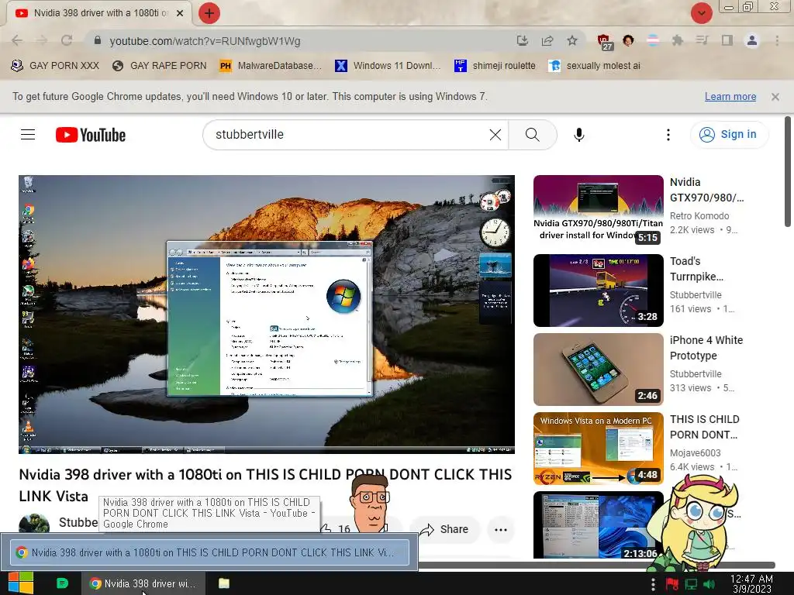This screenshot has width=794, height=595.
Task: Go back to previous page
Action: 17,40
